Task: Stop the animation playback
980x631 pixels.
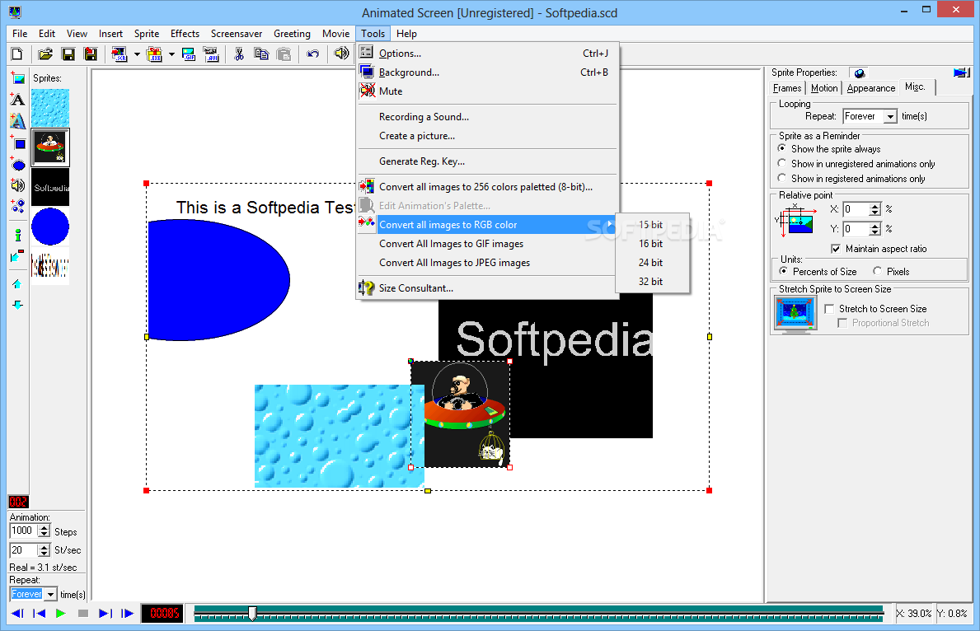Action: click(82, 614)
